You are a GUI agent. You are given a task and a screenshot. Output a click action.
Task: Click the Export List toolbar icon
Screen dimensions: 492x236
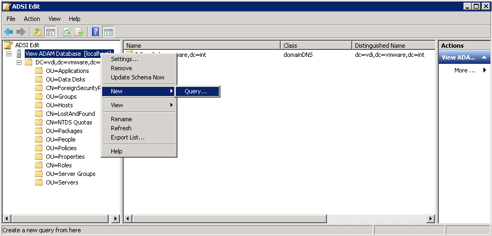click(x=79, y=32)
